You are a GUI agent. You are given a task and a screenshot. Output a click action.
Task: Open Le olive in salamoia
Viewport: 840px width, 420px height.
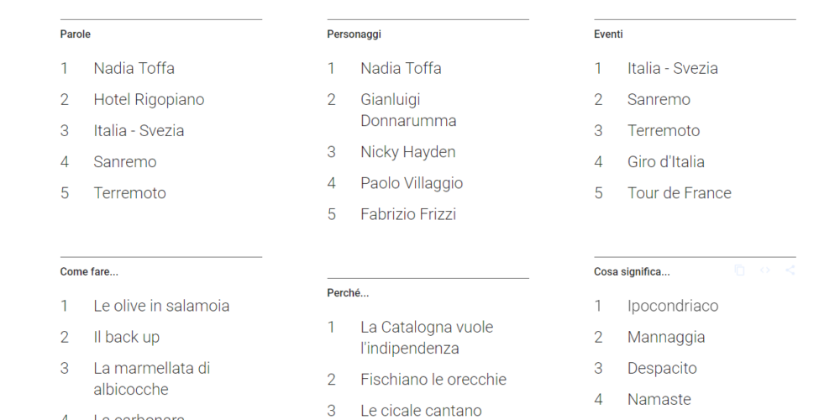161,306
